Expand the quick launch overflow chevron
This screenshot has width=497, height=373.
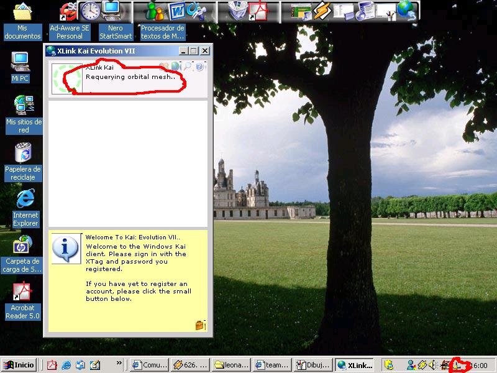(x=119, y=363)
